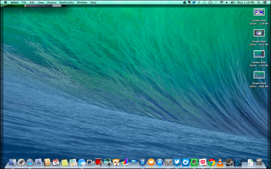The image size is (271, 169).
Task: Open Time Machine clock menu bar icon
Action: [204, 2]
